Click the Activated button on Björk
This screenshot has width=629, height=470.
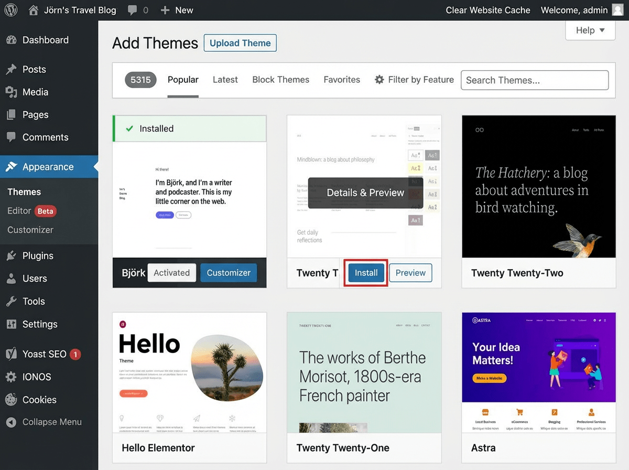pyautogui.click(x=172, y=273)
